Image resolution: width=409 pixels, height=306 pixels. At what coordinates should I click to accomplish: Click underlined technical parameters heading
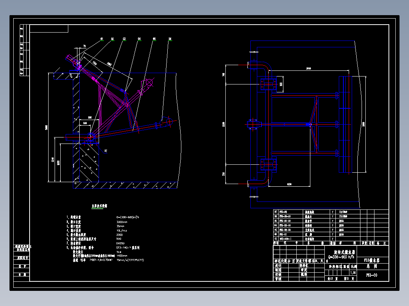(99, 206)
